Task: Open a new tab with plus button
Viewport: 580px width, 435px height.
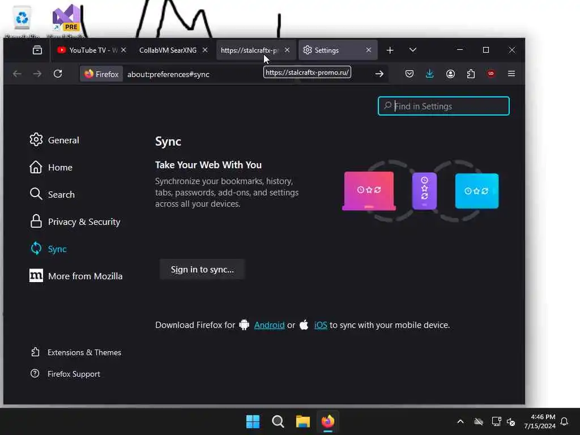Action: point(390,50)
